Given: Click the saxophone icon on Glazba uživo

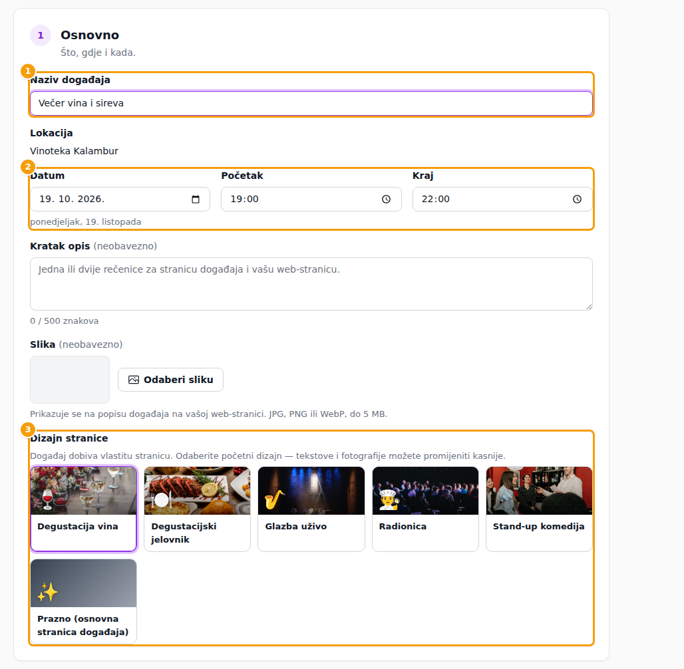Looking at the screenshot, I should 274,500.
